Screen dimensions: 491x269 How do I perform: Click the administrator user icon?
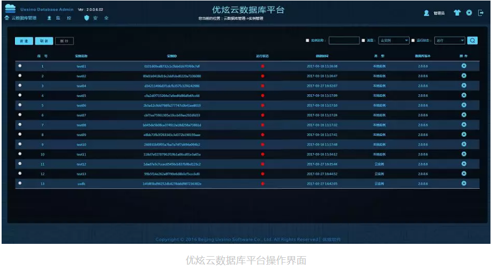click(427, 13)
